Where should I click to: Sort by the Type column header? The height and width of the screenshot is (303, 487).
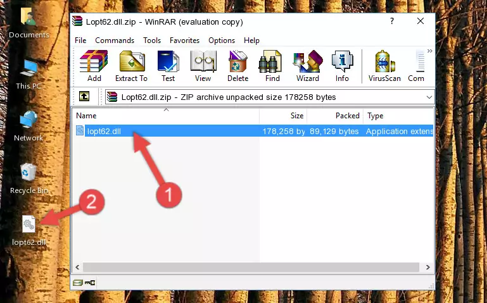(398, 116)
